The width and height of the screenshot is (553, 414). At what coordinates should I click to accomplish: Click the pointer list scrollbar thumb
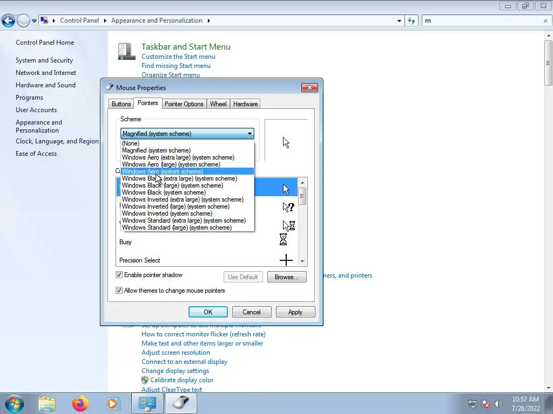pos(302,196)
